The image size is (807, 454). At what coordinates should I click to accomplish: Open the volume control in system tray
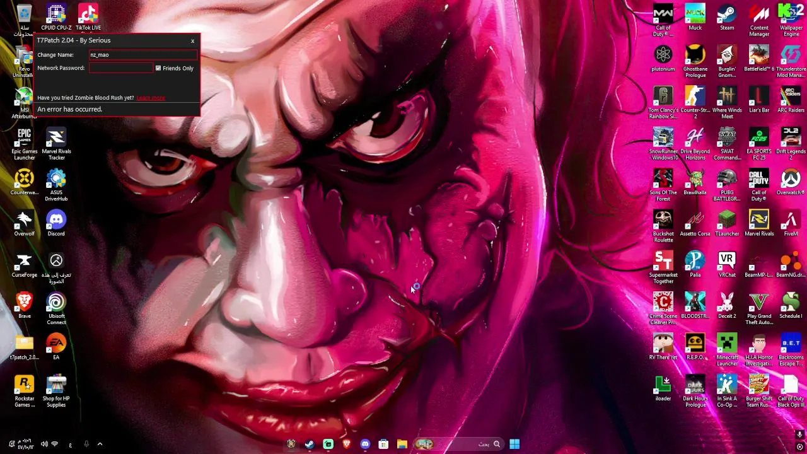tap(44, 444)
